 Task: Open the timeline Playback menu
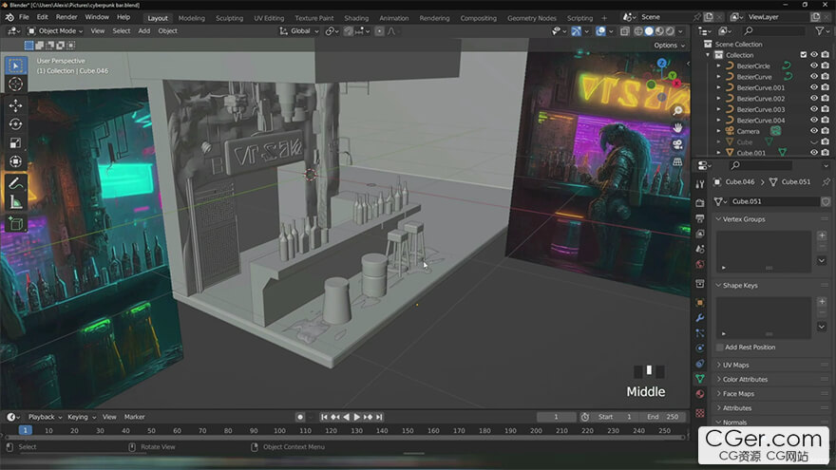point(45,417)
